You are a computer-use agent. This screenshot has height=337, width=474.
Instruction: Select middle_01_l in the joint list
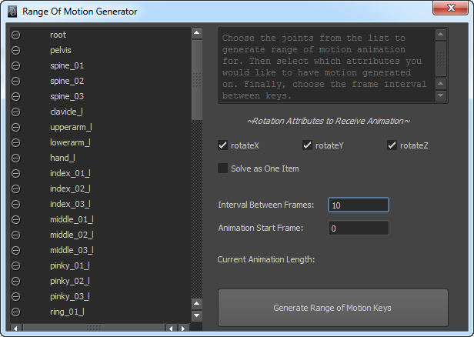pos(72,220)
